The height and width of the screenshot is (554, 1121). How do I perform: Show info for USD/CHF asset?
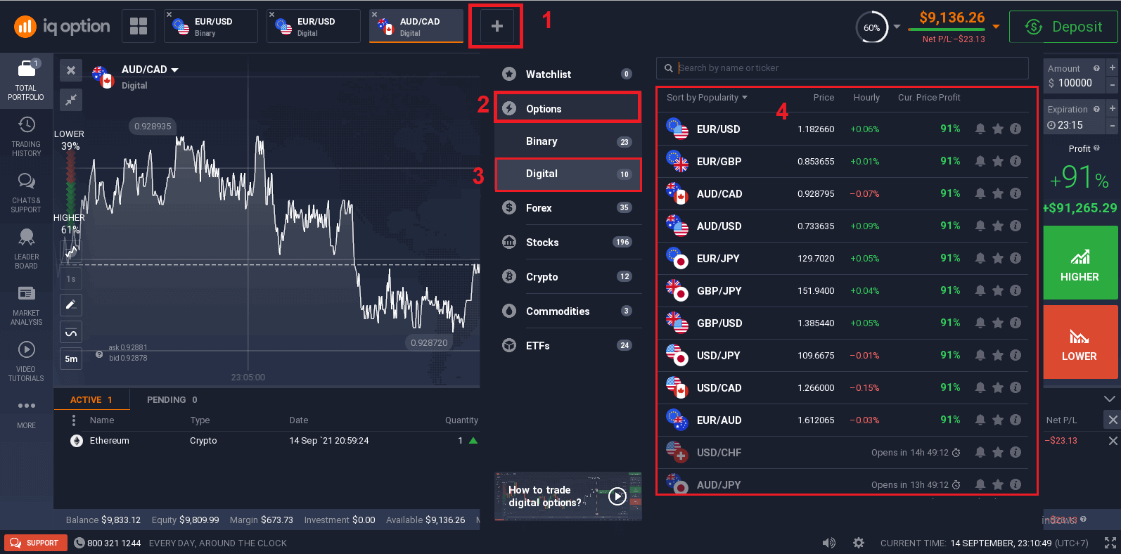coord(1016,452)
